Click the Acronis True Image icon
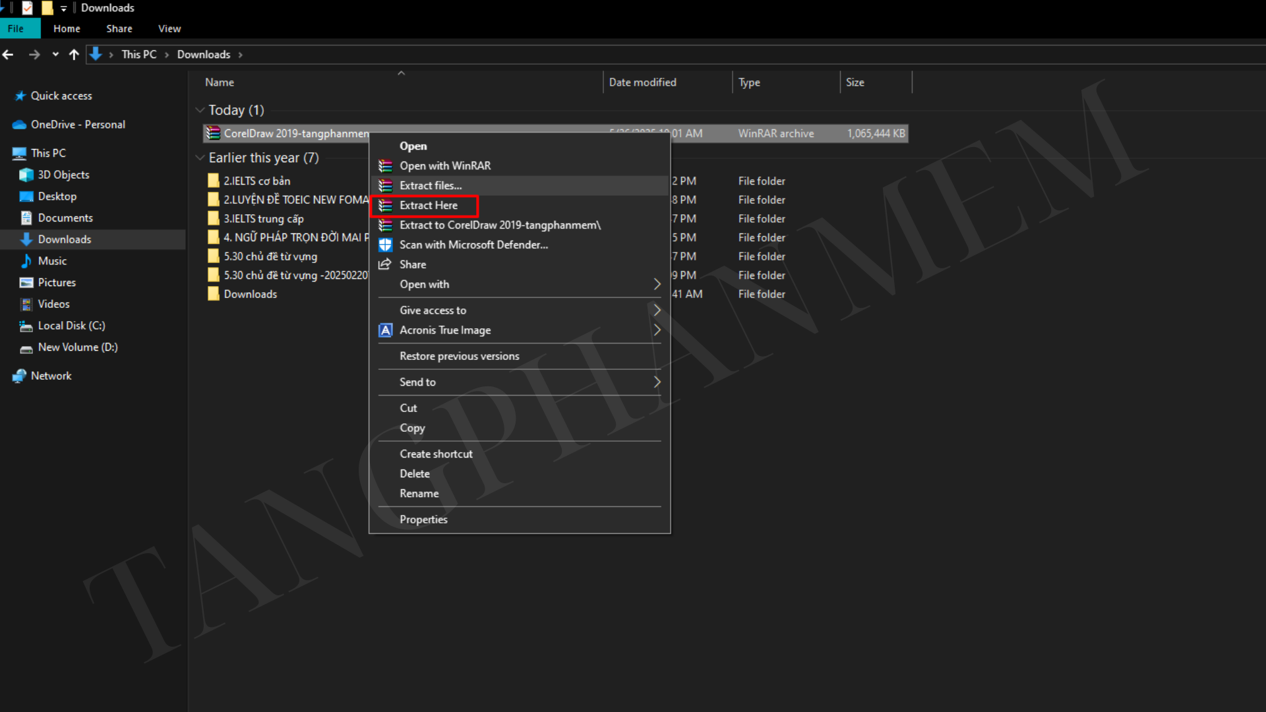 click(x=386, y=330)
